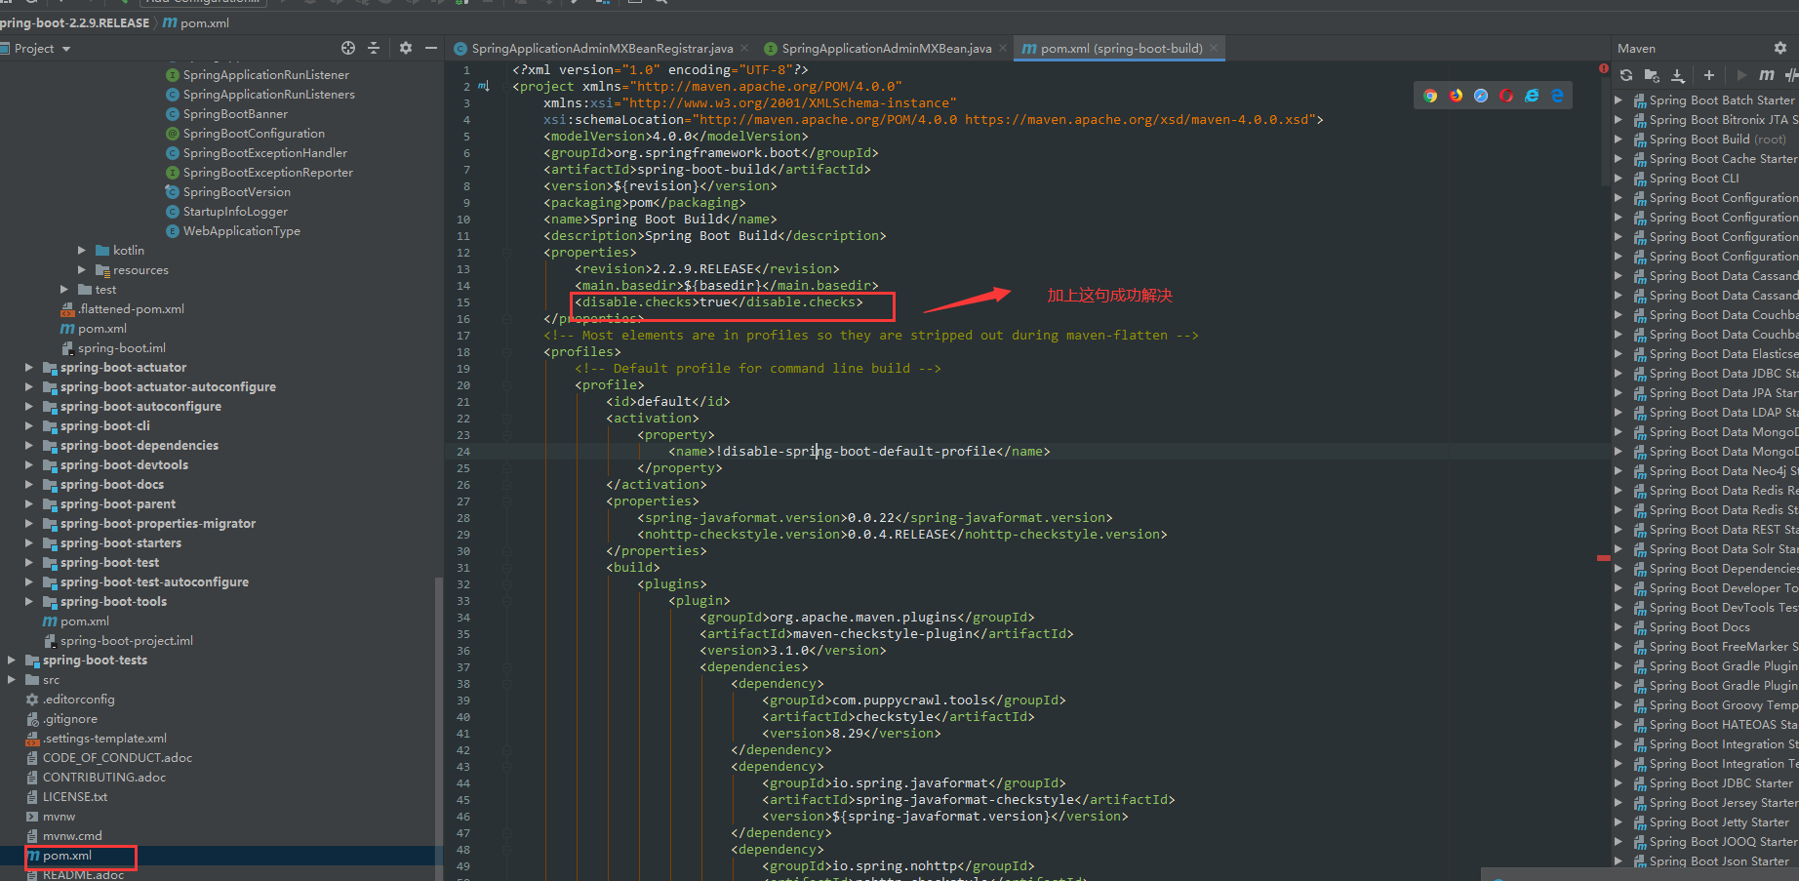
Task: Expand spring-boot-actuator module
Action: click(x=29, y=368)
